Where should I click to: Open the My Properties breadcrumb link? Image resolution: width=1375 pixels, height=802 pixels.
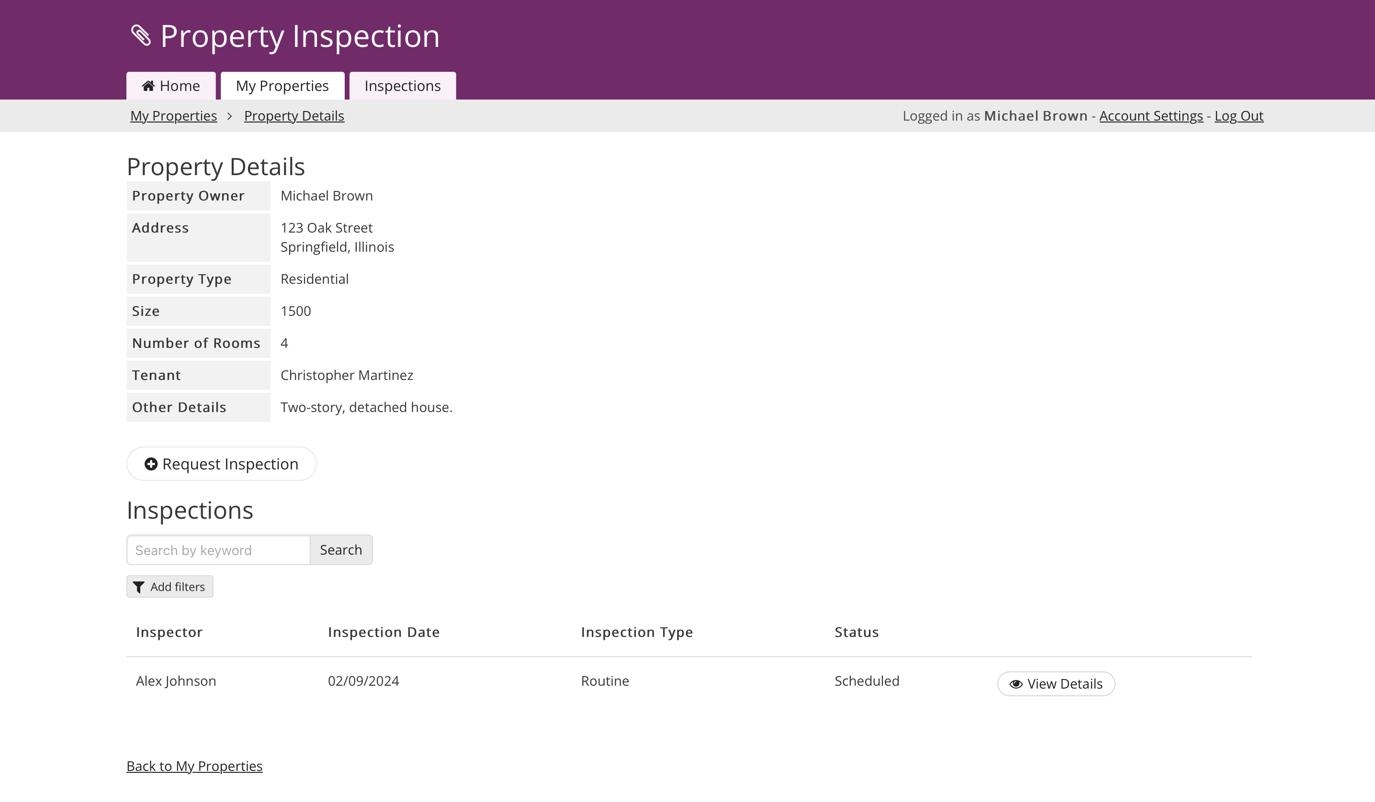(173, 116)
